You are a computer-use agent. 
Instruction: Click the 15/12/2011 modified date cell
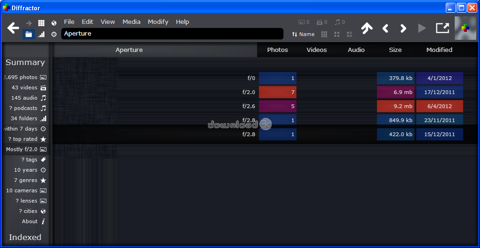(x=440, y=134)
